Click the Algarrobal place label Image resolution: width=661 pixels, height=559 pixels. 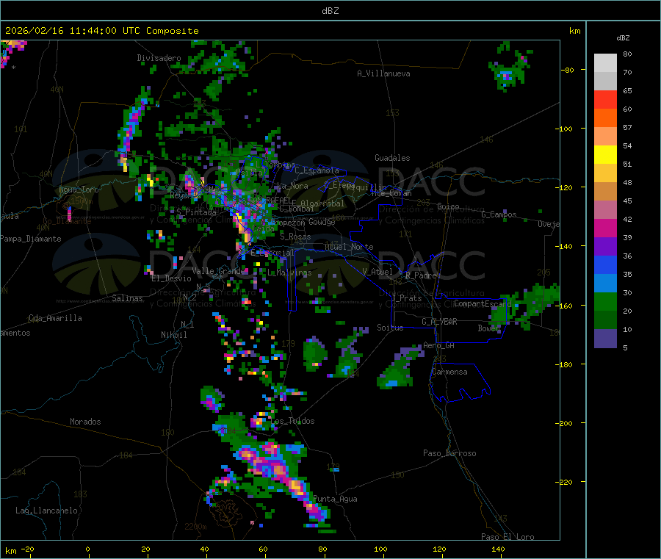click(322, 203)
